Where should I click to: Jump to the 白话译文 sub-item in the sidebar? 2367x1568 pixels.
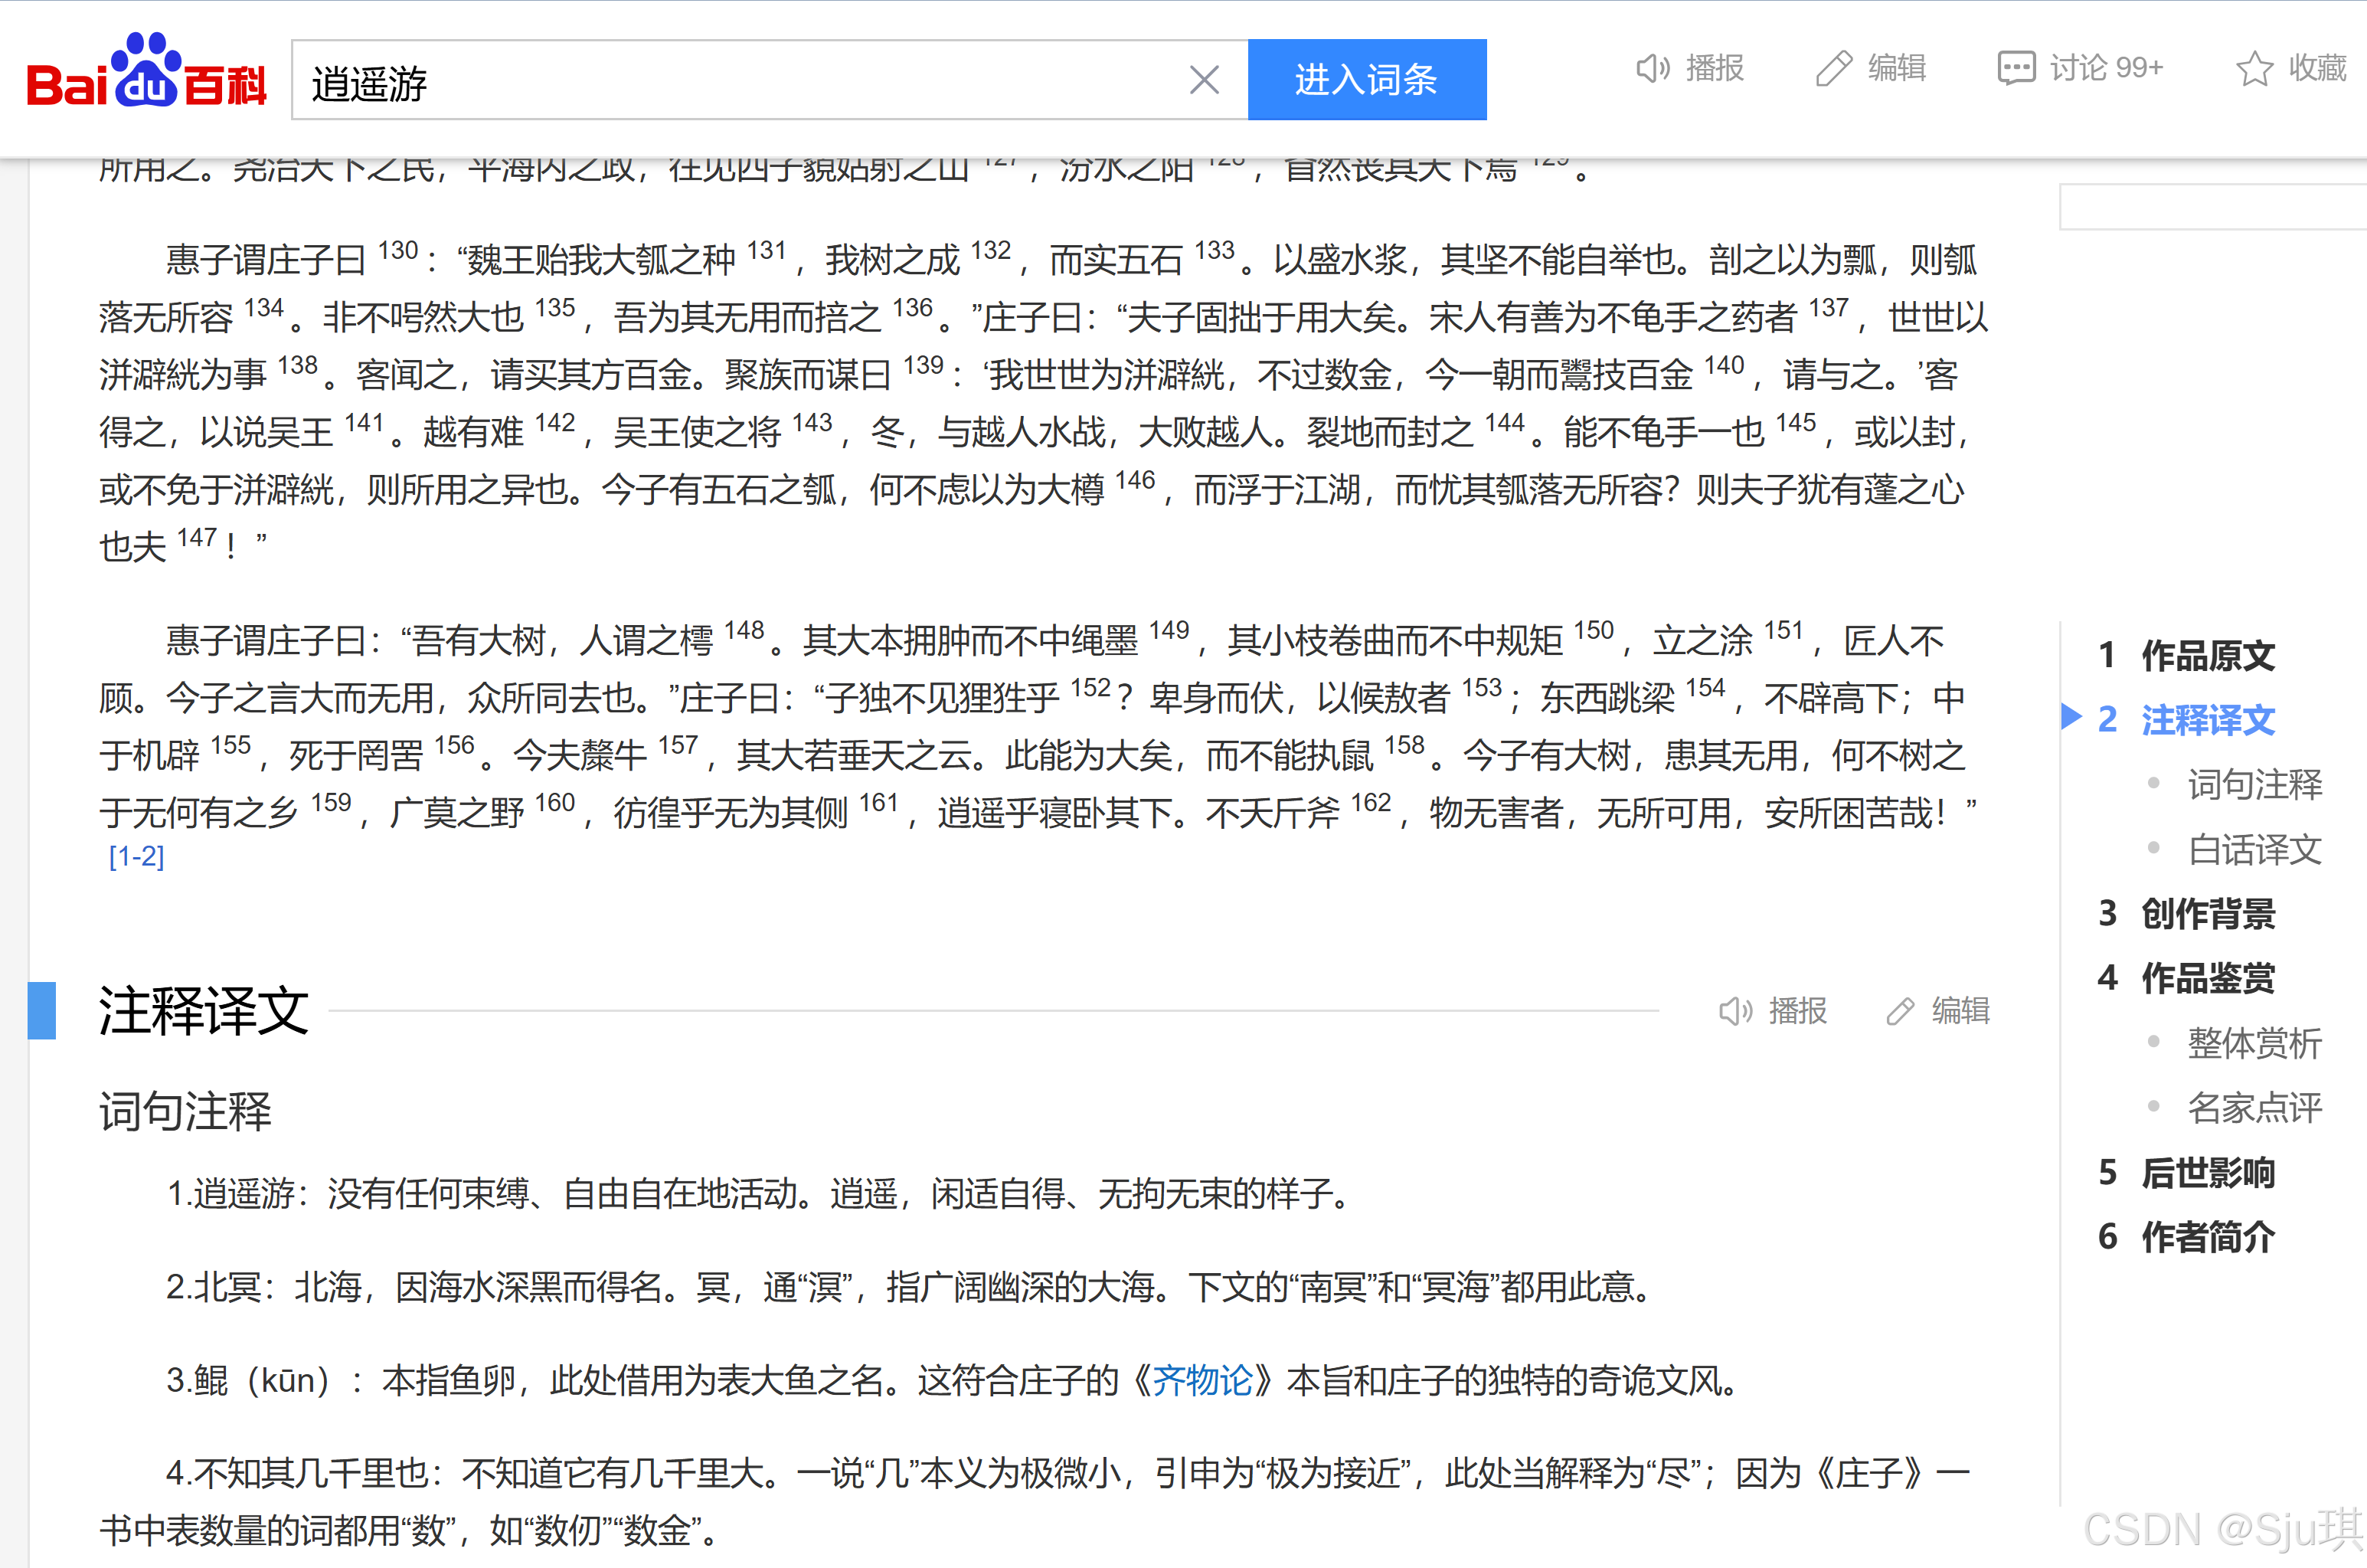[x=2253, y=850]
